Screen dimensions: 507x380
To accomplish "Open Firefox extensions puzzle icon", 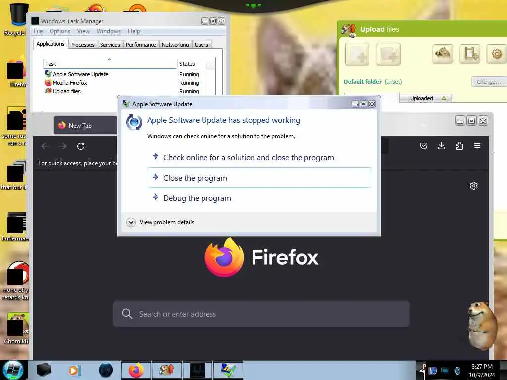I will coord(459,146).
